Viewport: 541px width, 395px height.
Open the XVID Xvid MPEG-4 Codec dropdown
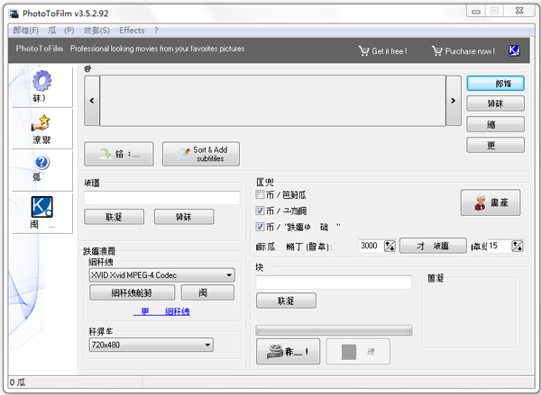click(x=161, y=275)
